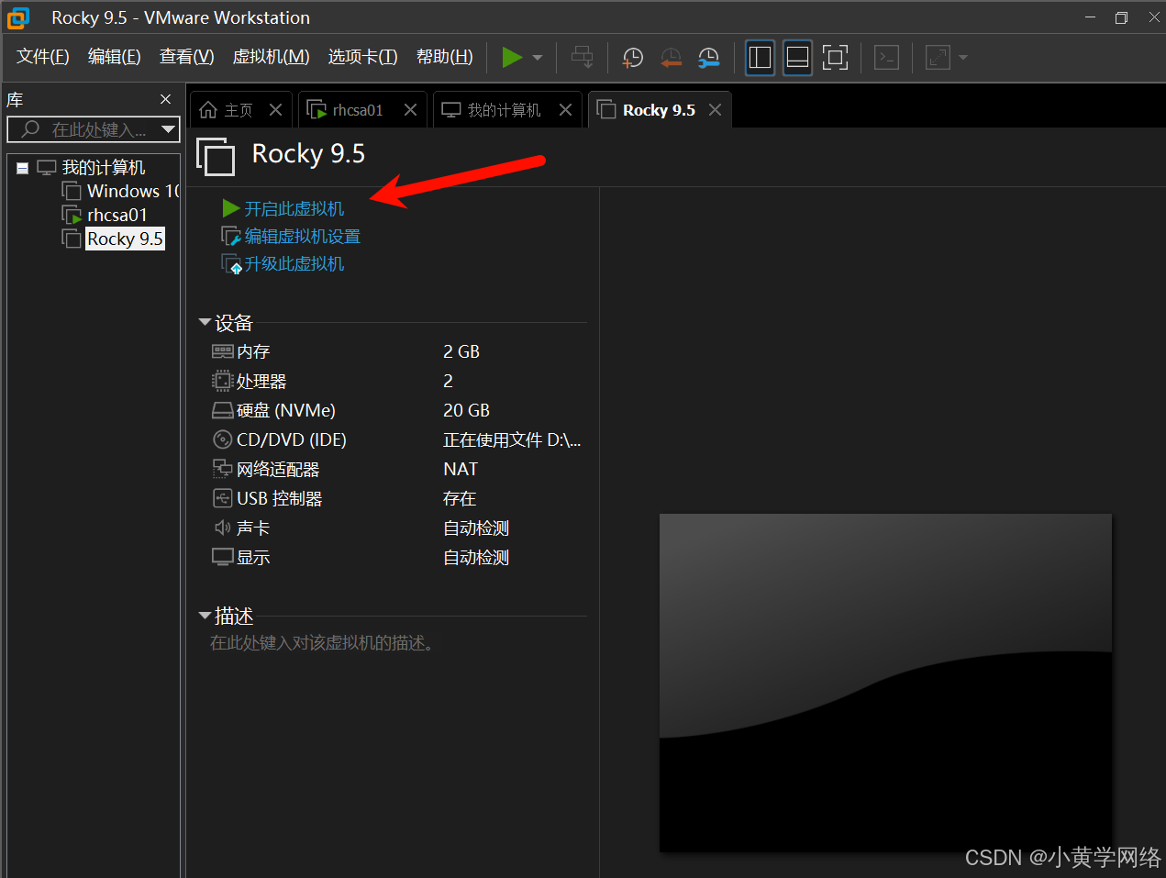
Task: Open the stretch display dropdown arrow
Action: click(963, 58)
